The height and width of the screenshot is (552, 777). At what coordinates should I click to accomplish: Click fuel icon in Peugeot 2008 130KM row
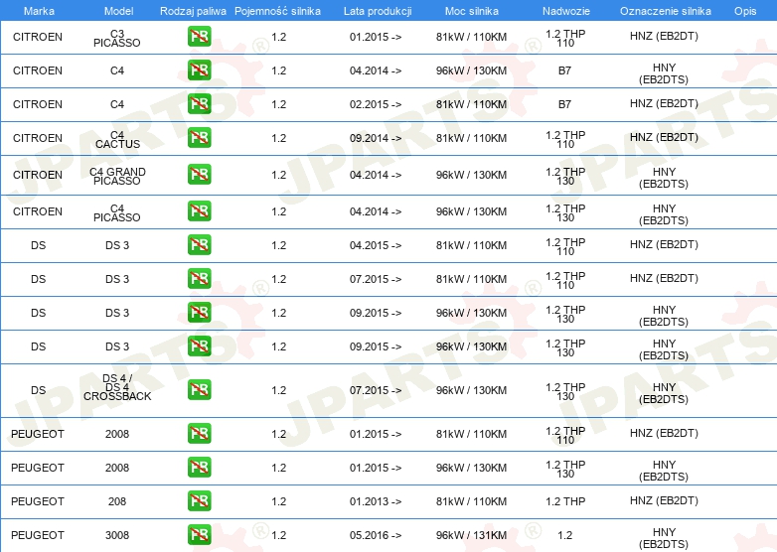(199, 468)
